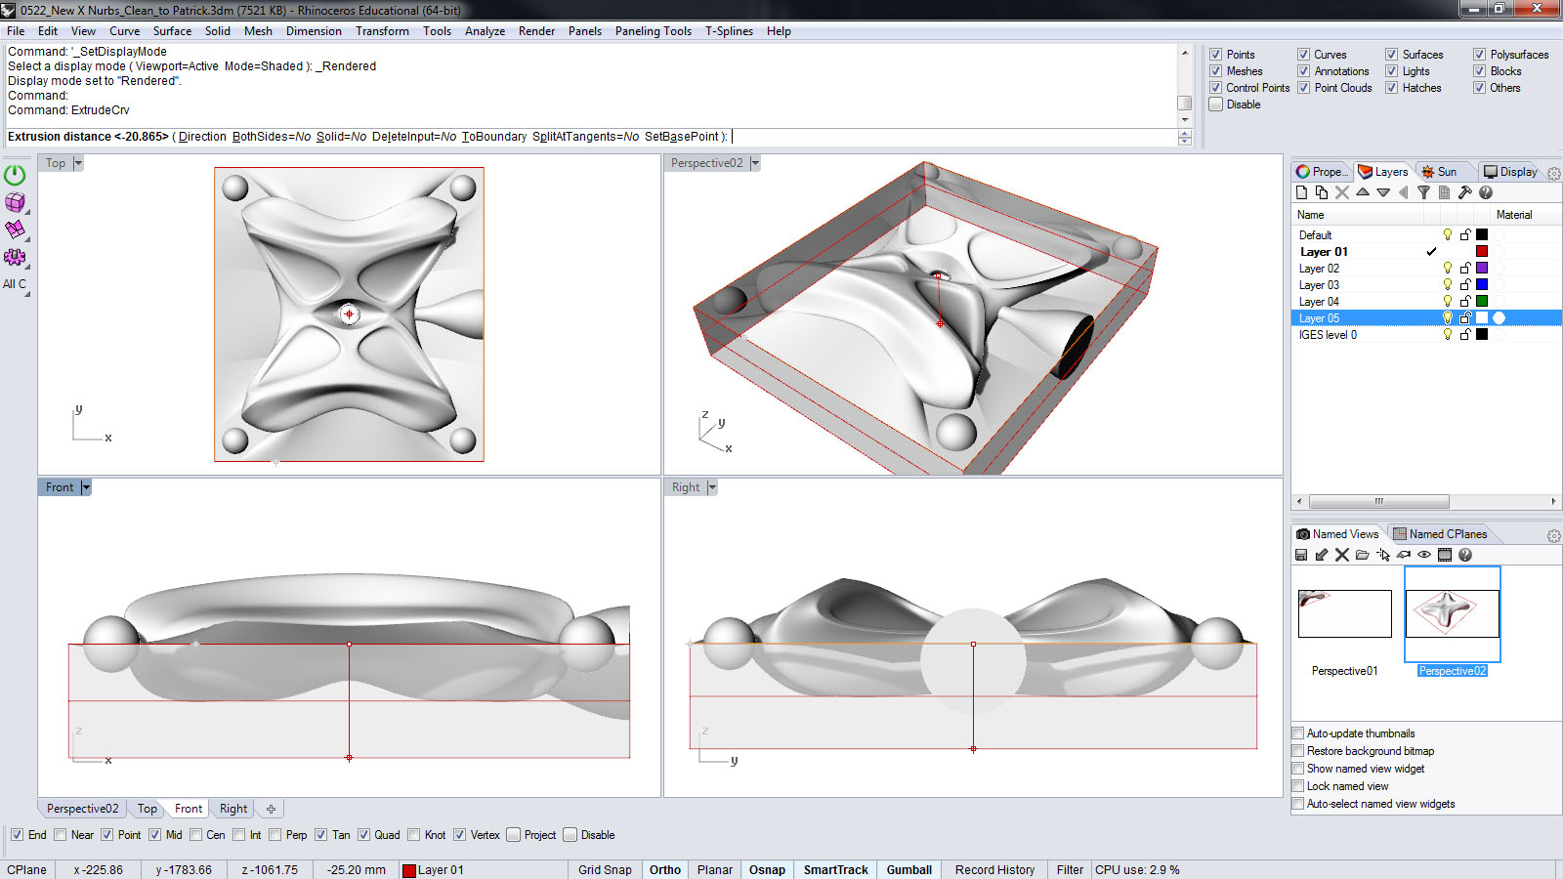This screenshot has width=1563, height=879.
Task: Check Auto-update thumbnails option
Action: (1298, 733)
